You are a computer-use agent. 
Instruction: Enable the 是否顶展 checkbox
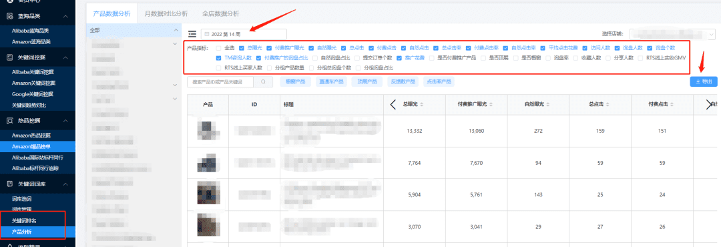pyautogui.click(x=483, y=58)
